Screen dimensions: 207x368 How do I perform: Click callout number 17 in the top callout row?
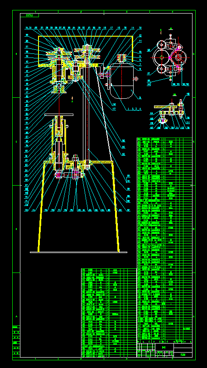point(111,28)
